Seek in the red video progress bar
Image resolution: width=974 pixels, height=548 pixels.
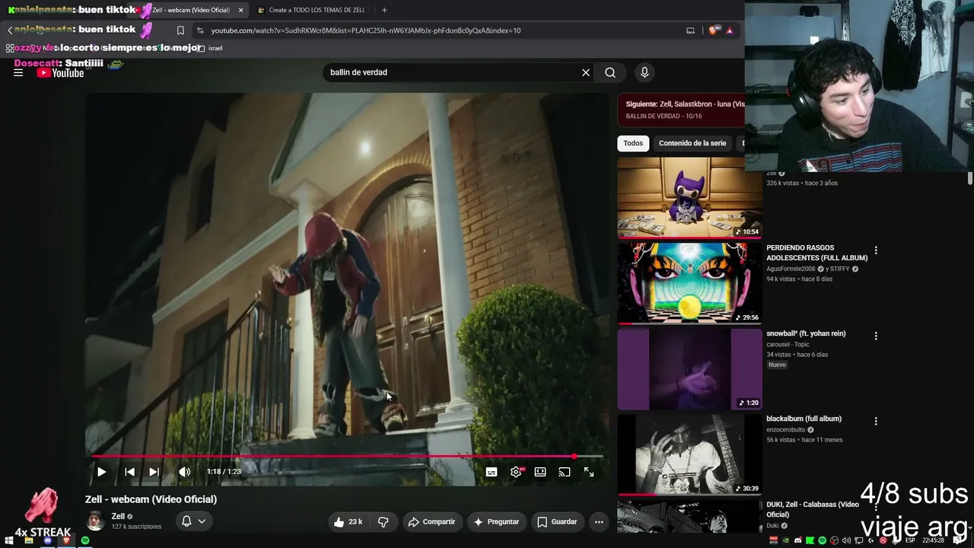(x=347, y=457)
